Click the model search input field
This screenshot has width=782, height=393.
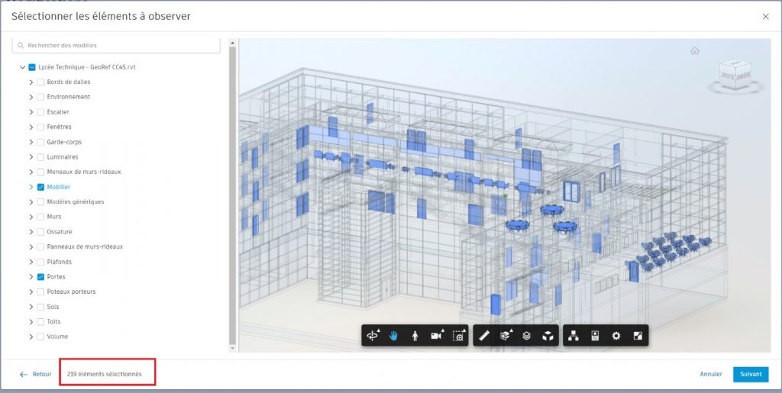coord(116,46)
